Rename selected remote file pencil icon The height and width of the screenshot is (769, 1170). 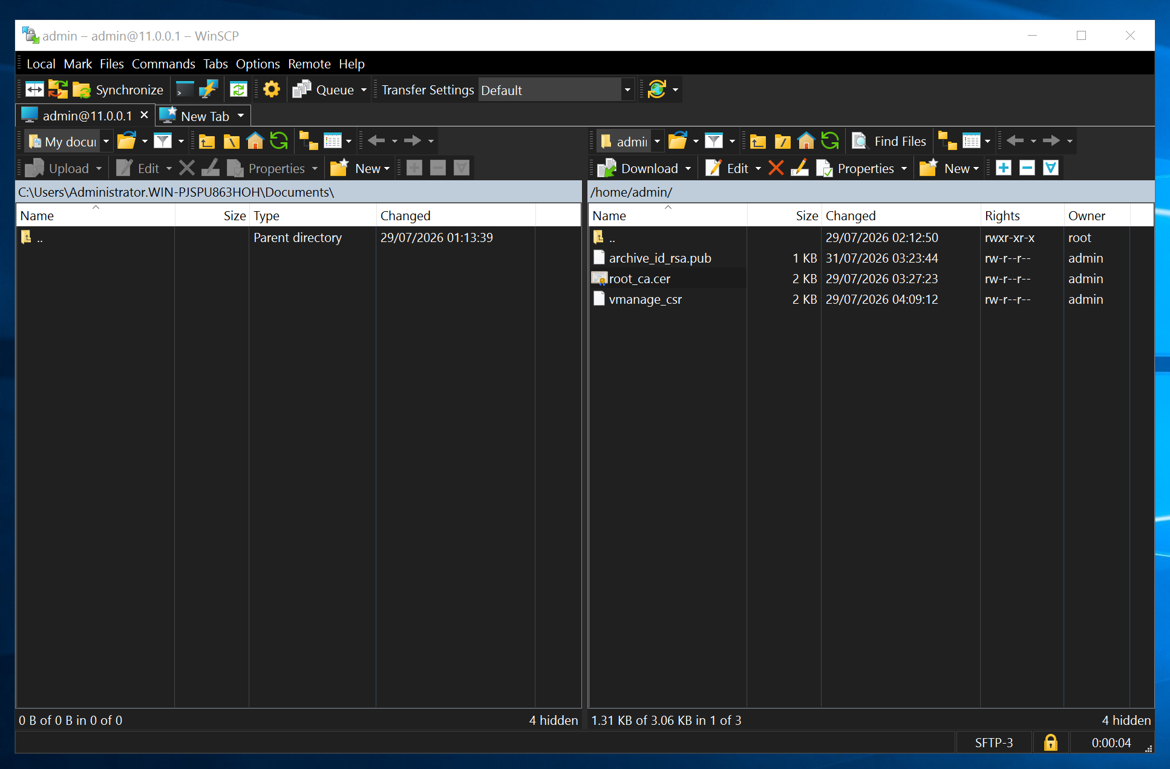(800, 168)
